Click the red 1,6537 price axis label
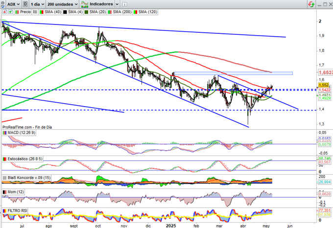 [325, 72]
